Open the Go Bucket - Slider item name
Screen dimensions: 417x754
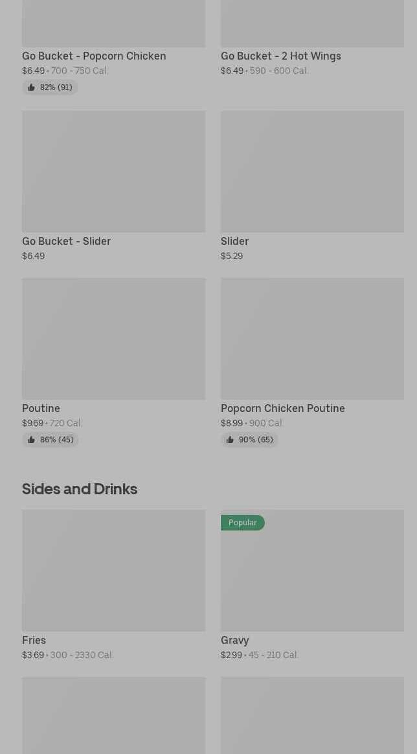[66, 242]
